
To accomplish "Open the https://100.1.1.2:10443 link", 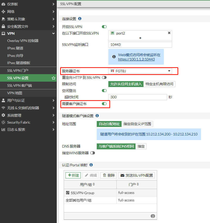I will click(136, 59).
